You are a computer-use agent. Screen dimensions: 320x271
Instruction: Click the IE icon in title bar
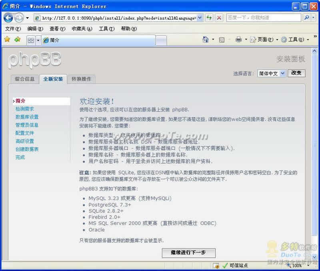tap(5, 6)
